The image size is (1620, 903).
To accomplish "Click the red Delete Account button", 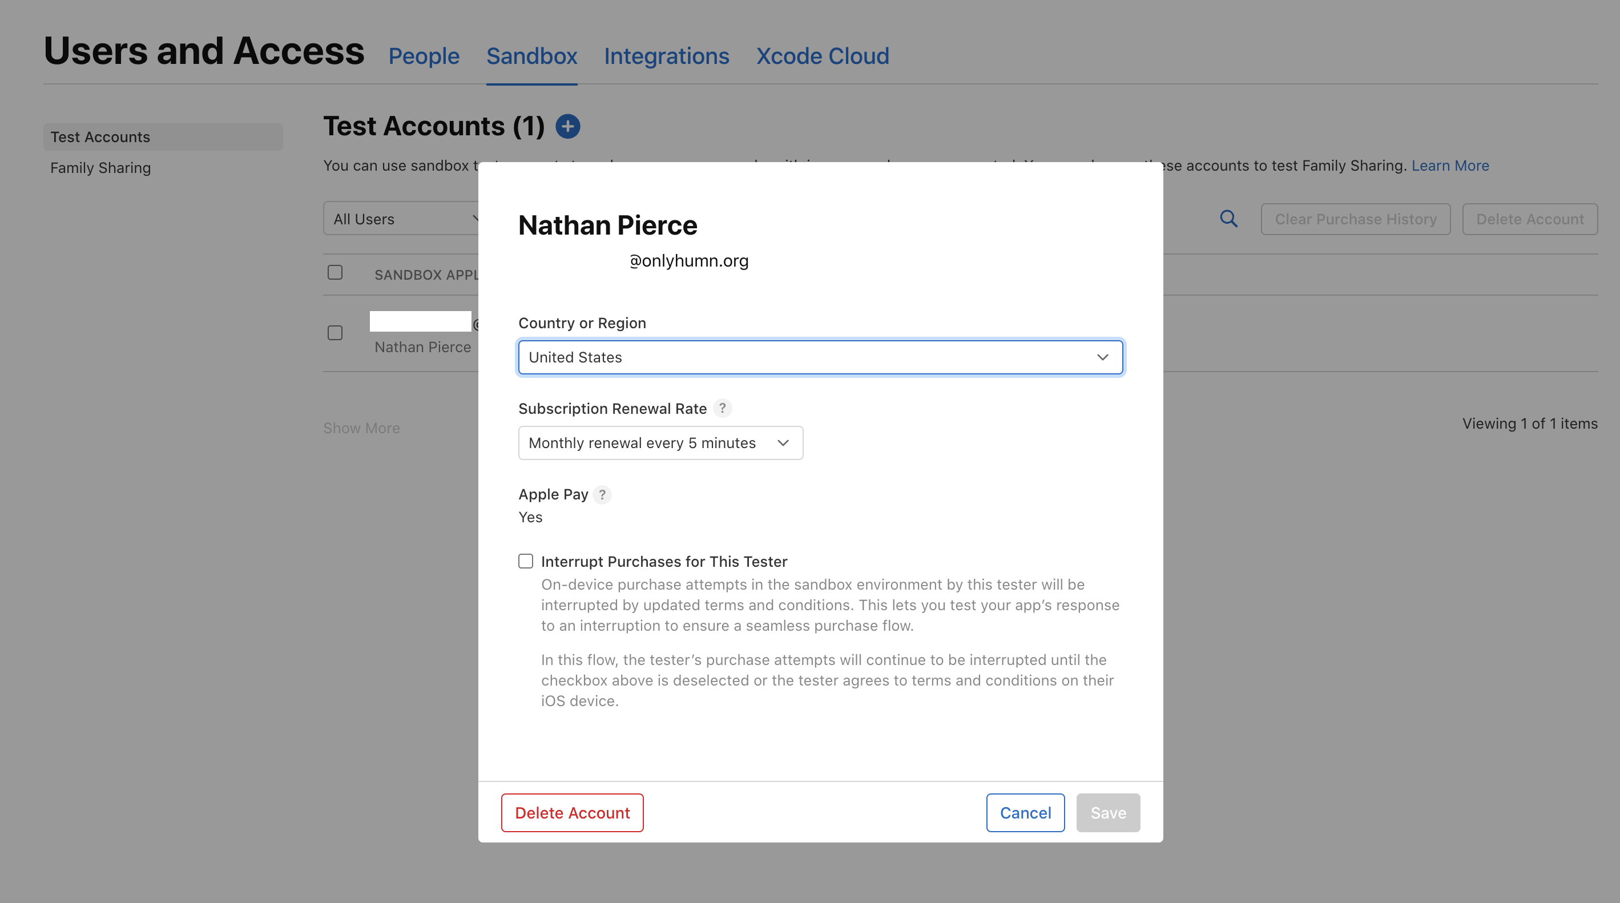I will point(571,812).
